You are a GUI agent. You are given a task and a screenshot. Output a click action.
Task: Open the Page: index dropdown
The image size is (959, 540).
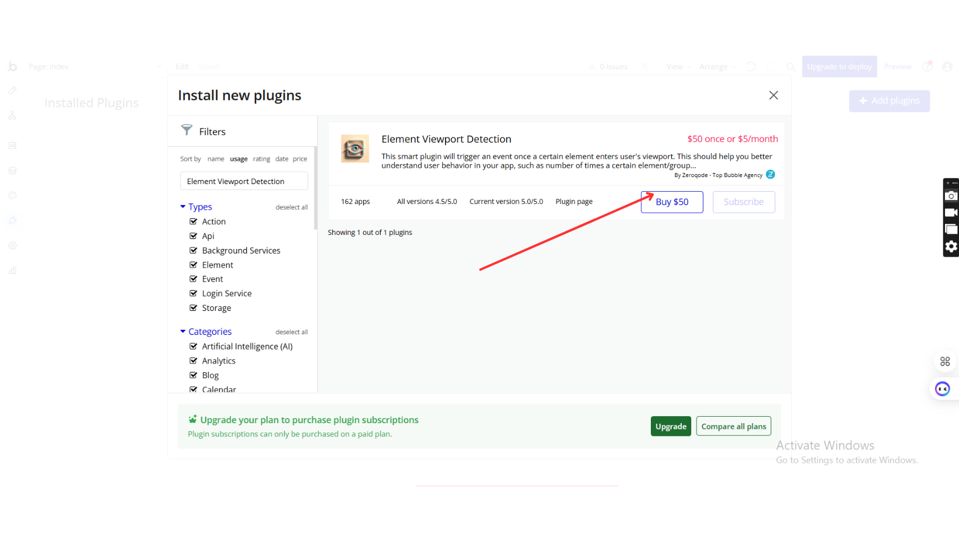tap(95, 67)
